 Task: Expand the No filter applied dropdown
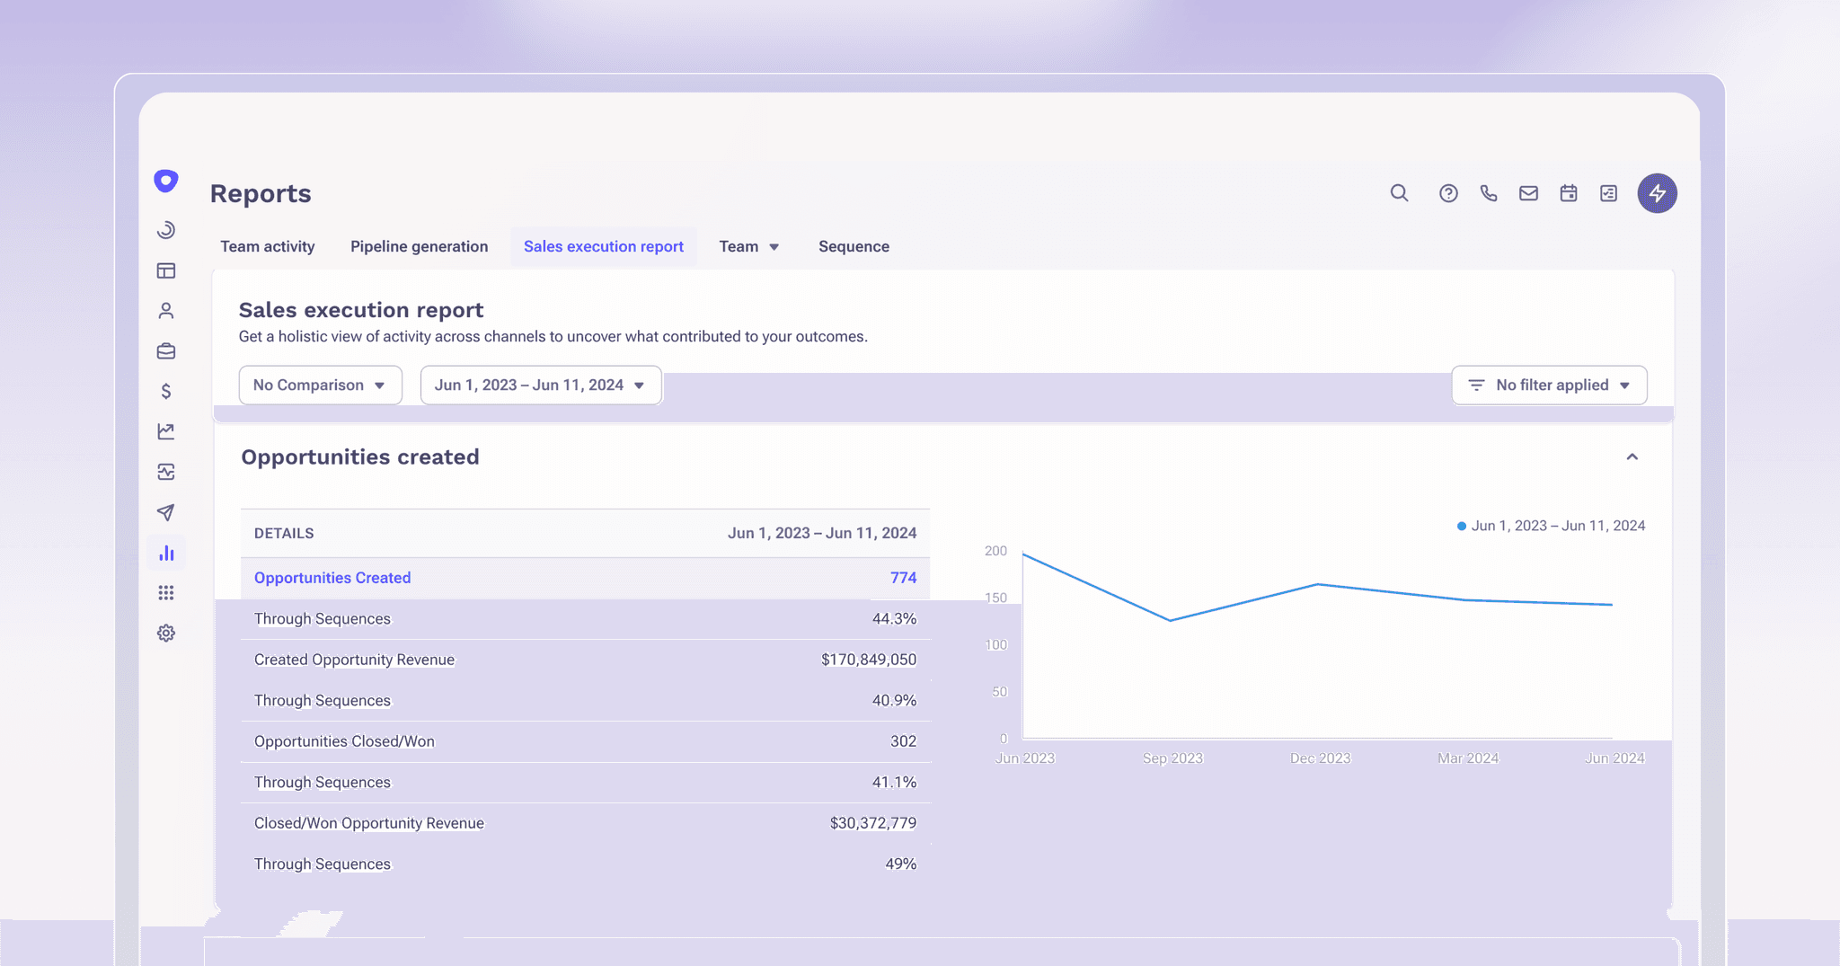(1549, 385)
